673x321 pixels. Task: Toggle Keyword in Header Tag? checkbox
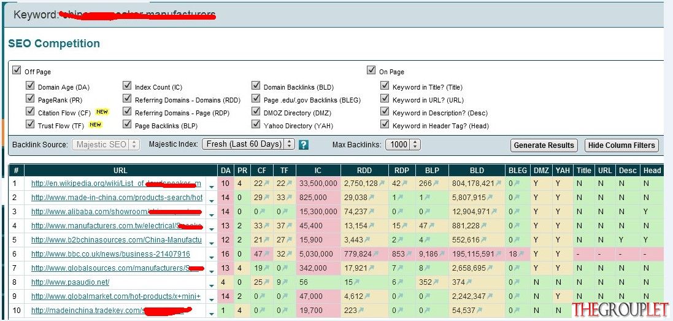pyautogui.click(x=385, y=124)
